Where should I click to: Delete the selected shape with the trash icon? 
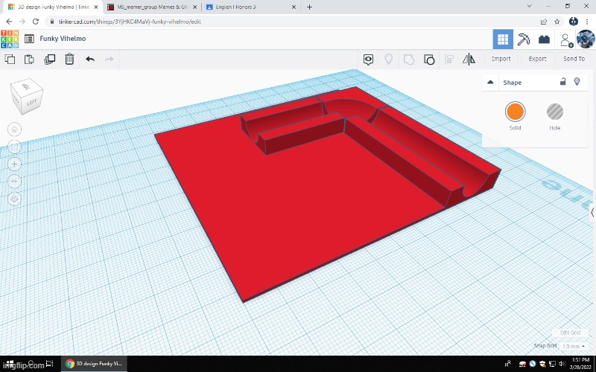tap(69, 59)
